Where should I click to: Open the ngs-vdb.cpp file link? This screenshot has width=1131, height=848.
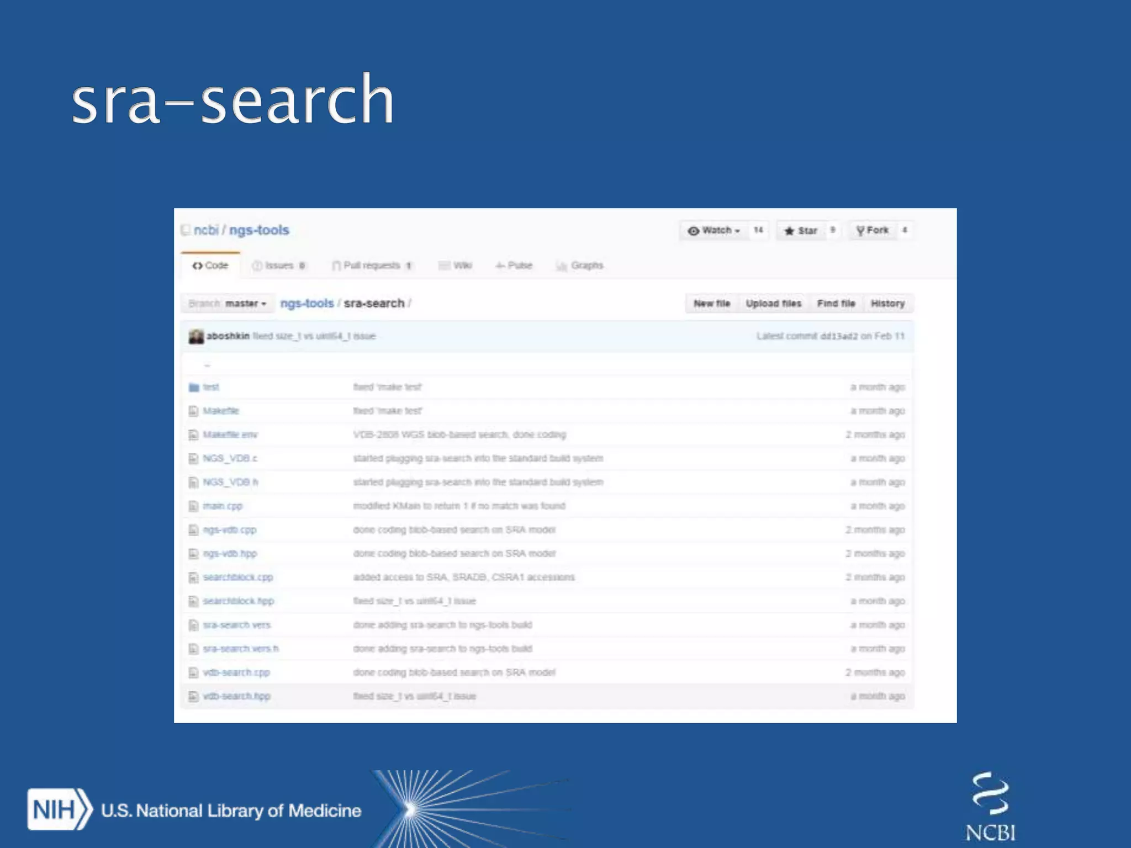[230, 530]
